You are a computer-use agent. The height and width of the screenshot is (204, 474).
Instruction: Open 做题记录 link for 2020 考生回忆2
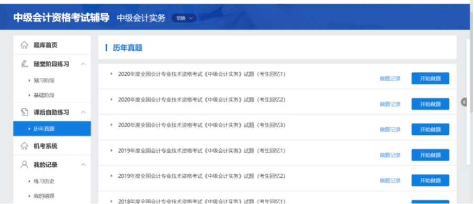click(390, 104)
